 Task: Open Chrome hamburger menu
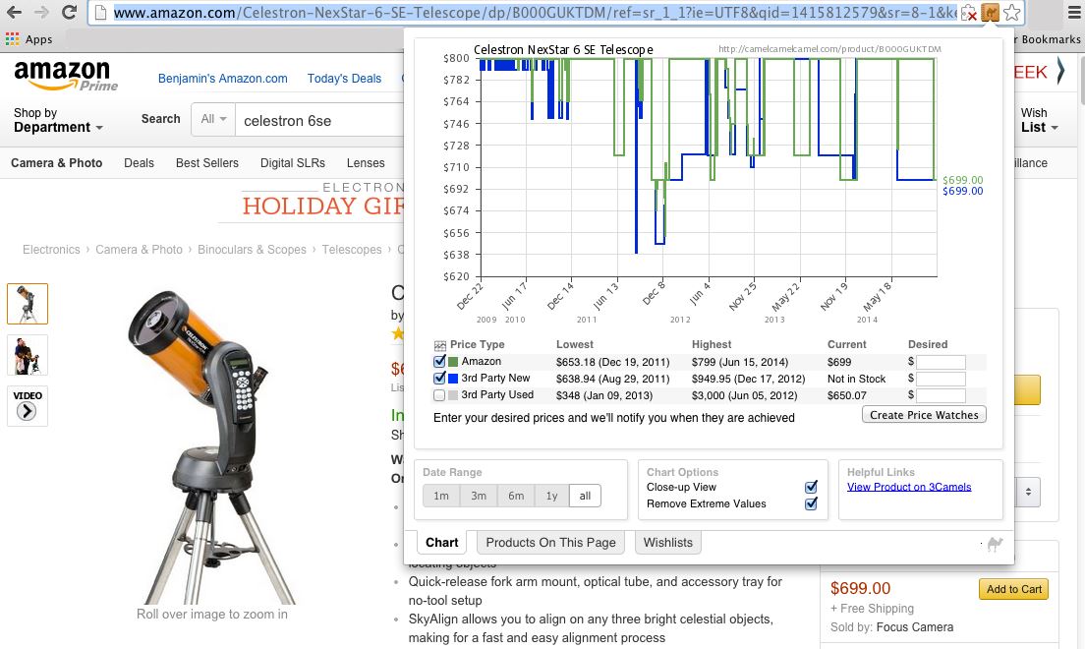(1074, 13)
